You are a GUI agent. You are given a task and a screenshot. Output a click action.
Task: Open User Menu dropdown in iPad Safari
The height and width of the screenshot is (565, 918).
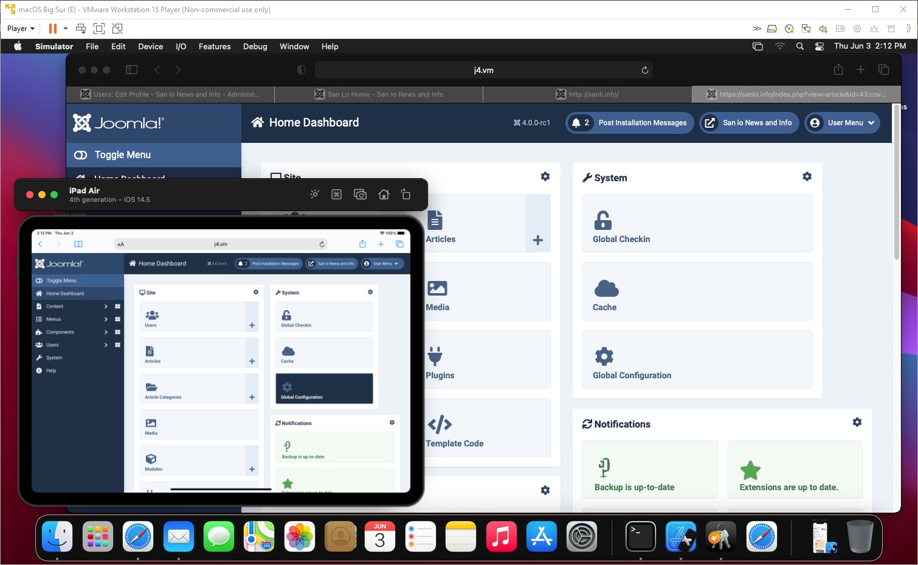coord(382,263)
